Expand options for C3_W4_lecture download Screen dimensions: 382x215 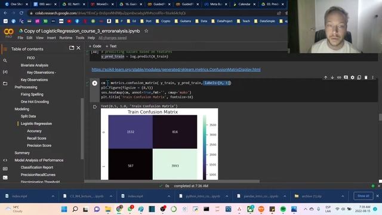pyautogui.click(x=111, y=196)
